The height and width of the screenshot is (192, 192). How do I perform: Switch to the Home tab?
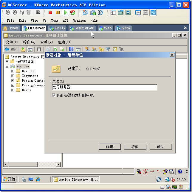coord(11,28)
